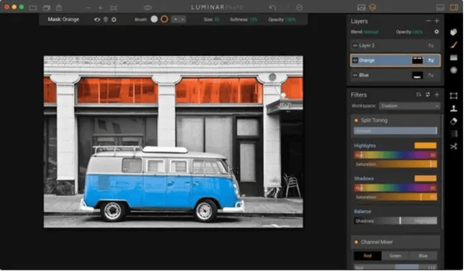Select the hand pan tool

click(454, 32)
